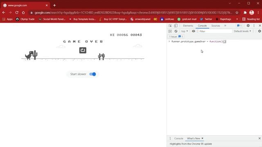
Task: Open the Buy GC HYIP Templ bookmark
Action: (113, 19)
